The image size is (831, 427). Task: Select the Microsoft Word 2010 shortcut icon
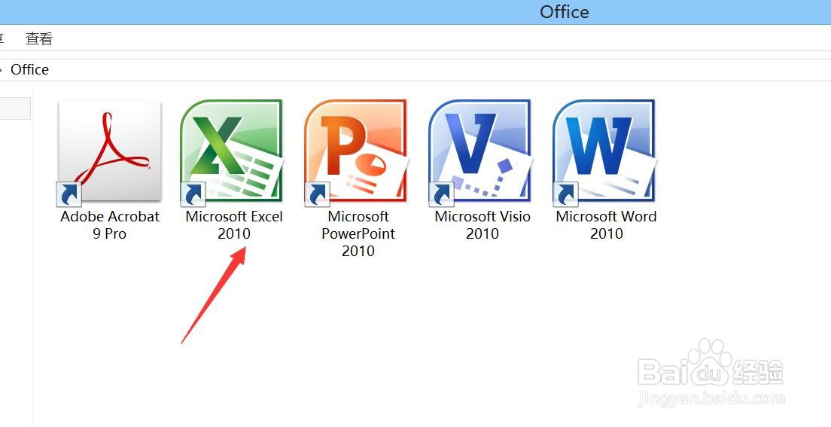[x=605, y=153]
